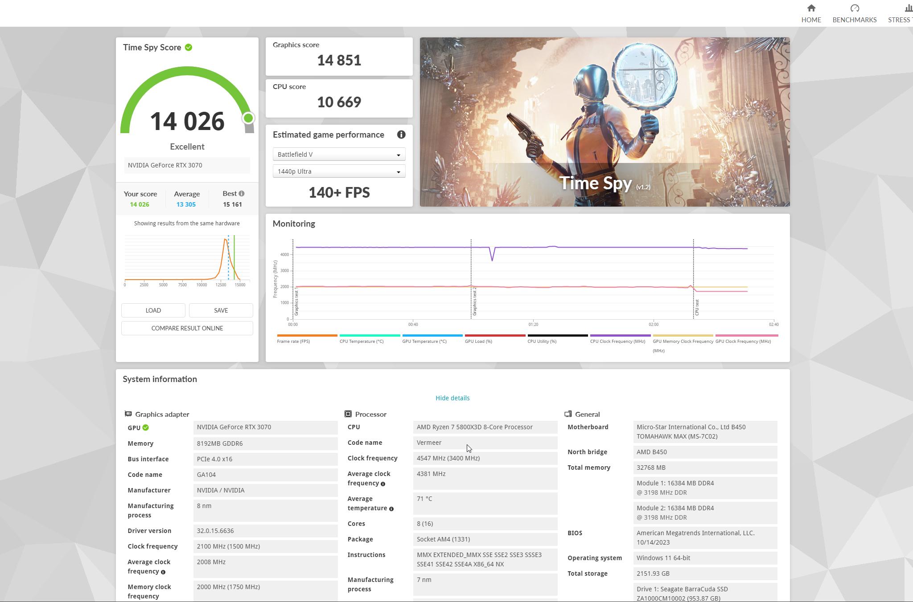Click the SAVE button

[221, 310]
